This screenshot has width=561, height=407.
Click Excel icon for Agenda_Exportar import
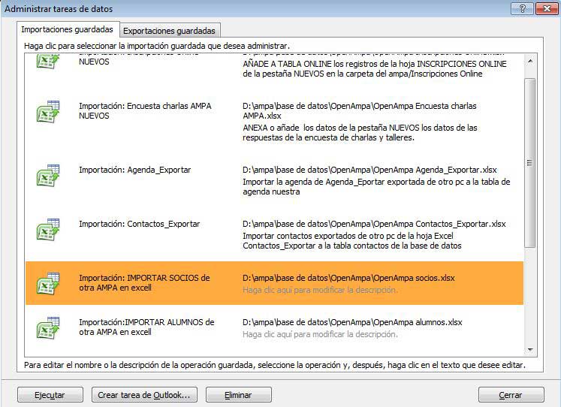(48, 175)
